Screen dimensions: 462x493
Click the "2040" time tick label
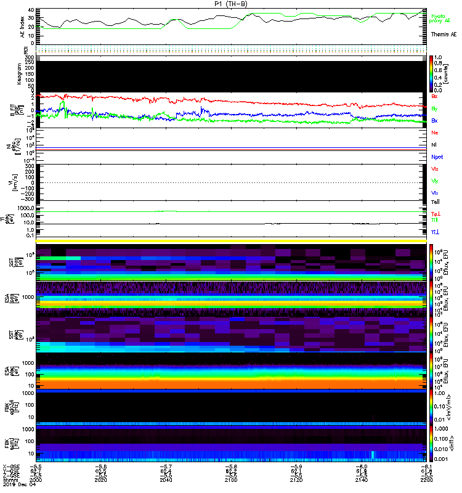click(166, 480)
